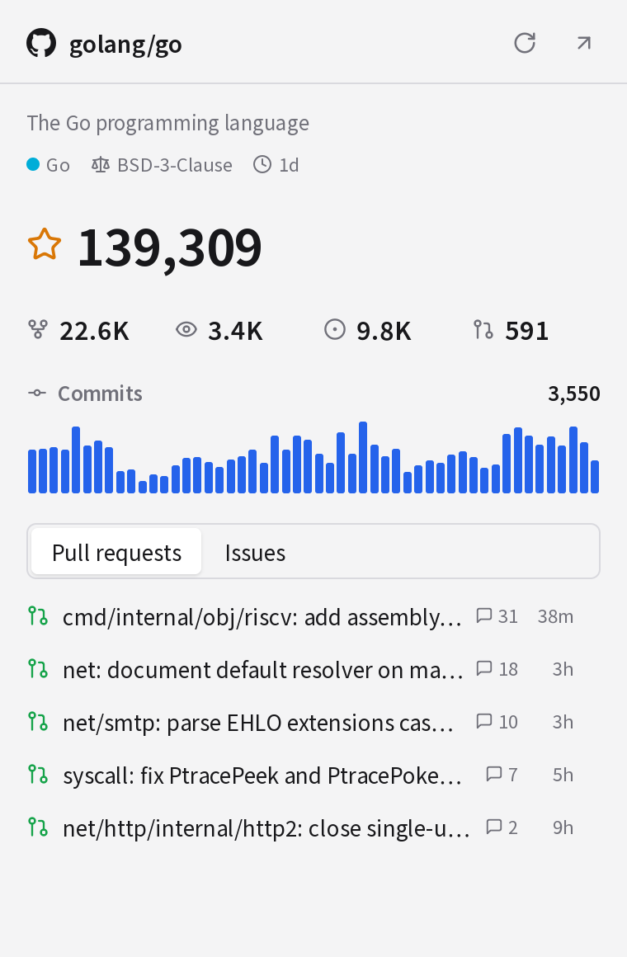
Task: Click the pull request icon beside 591
Action: coord(483,329)
